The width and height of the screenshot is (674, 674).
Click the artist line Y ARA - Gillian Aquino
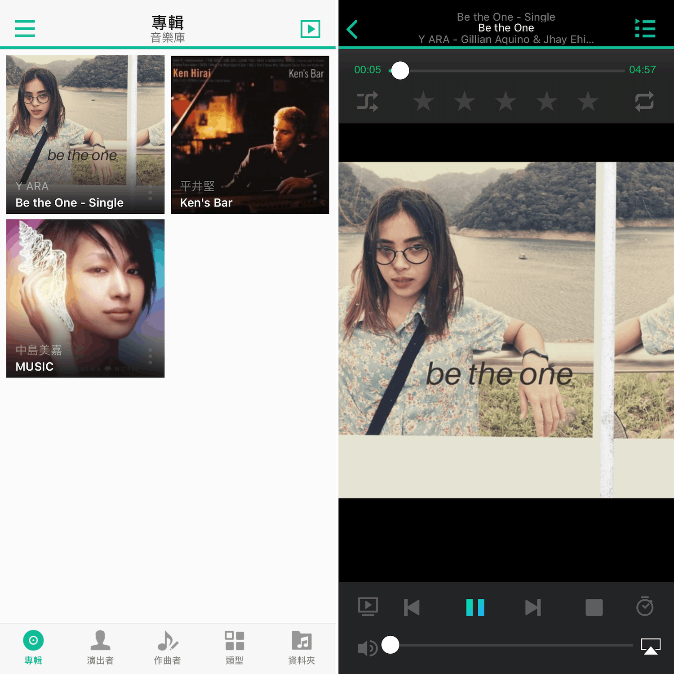(506, 40)
